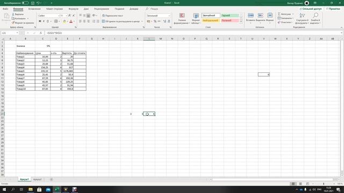Apply the yellow fill color
Viewport: 344px width, 193px height.
64,21
